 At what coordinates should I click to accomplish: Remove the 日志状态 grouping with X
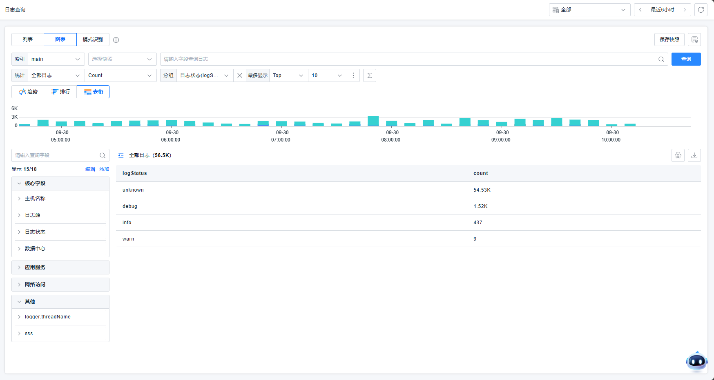(240, 75)
